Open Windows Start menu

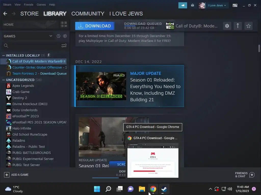97,189
